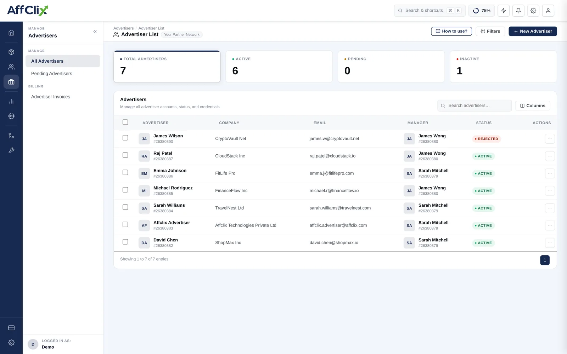Open the bottom gear Settings sidebar icon
567x354 pixels.
(11, 343)
